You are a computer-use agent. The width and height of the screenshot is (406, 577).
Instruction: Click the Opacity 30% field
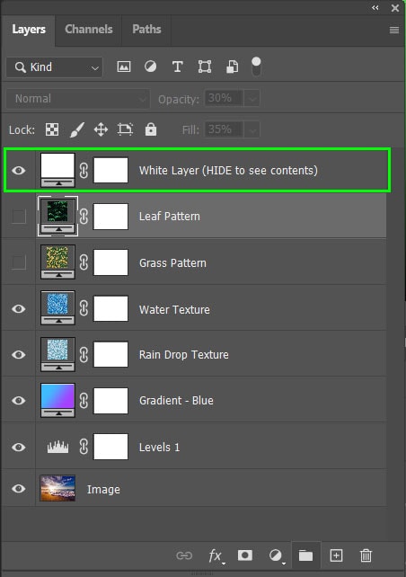click(224, 99)
